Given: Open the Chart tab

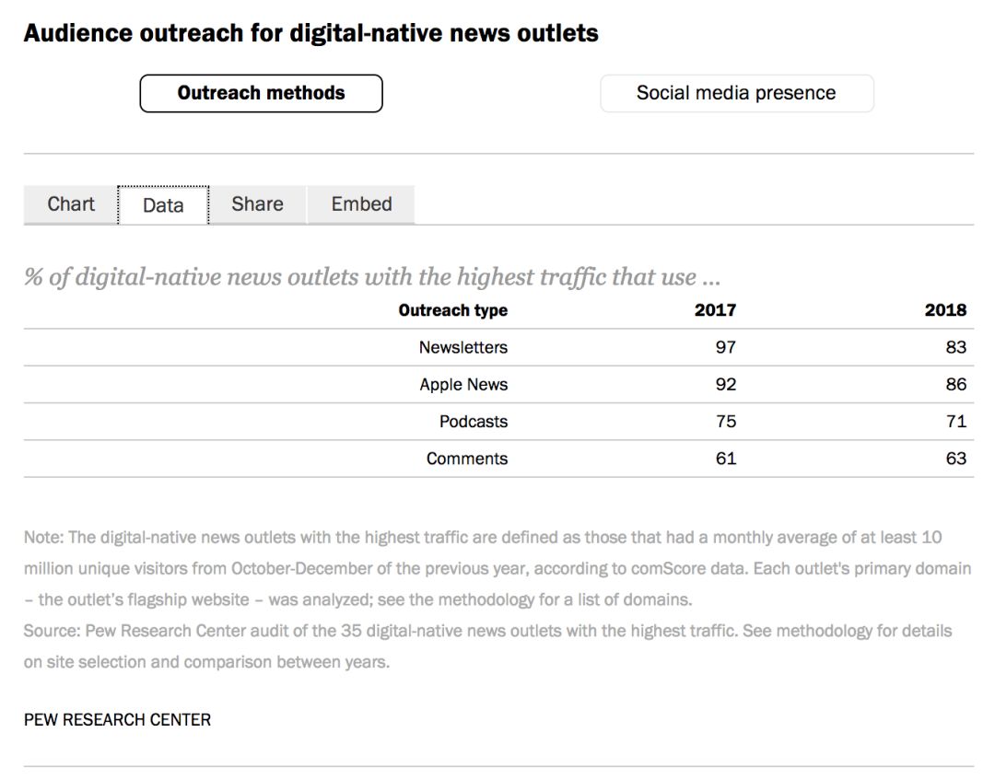Looking at the screenshot, I should 70,204.
